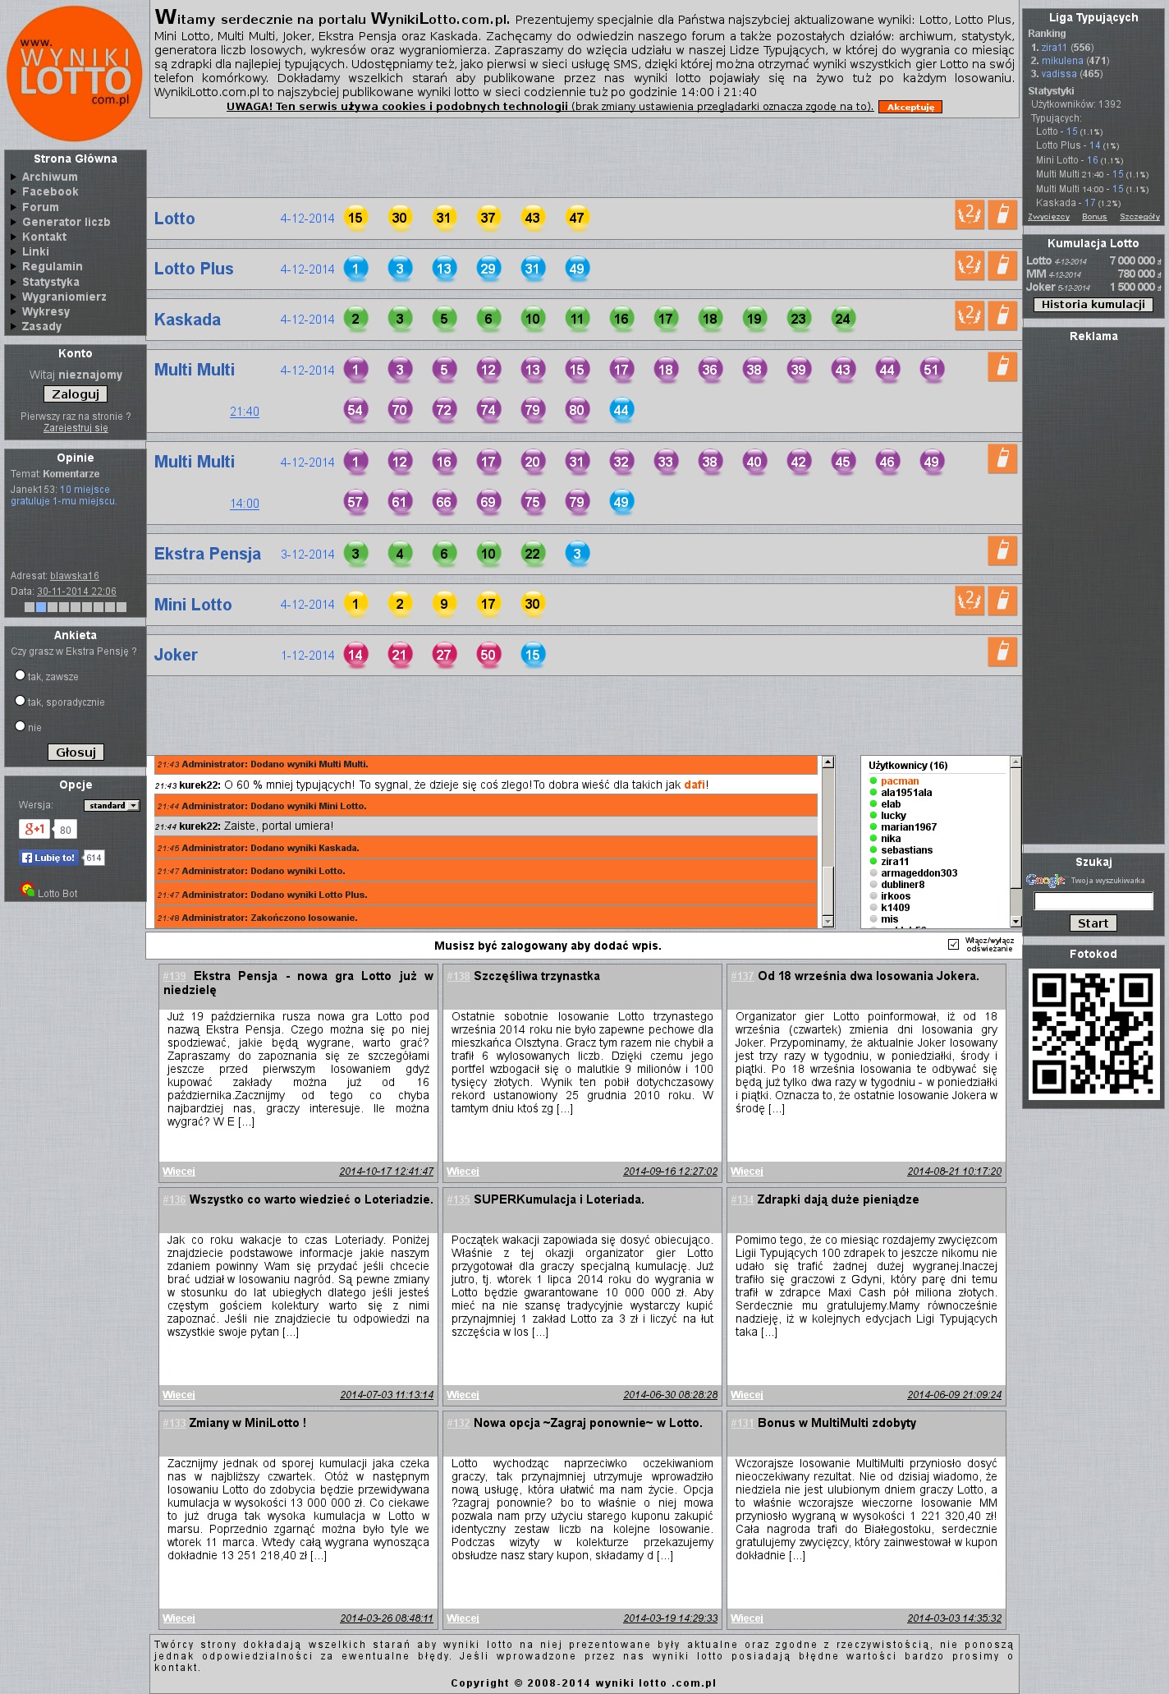Screen dimensions: 1169x1694
Task: Open opinion date link 30-11-2014 22:06
Action: 76,592
